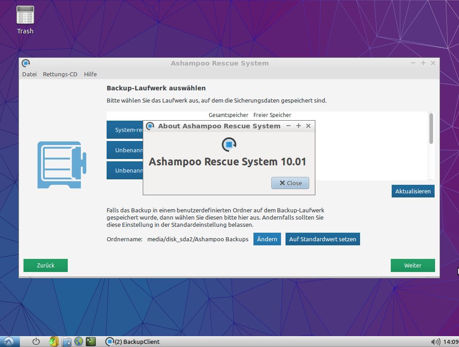Click the drive list vertical scrollbar

pos(431,128)
